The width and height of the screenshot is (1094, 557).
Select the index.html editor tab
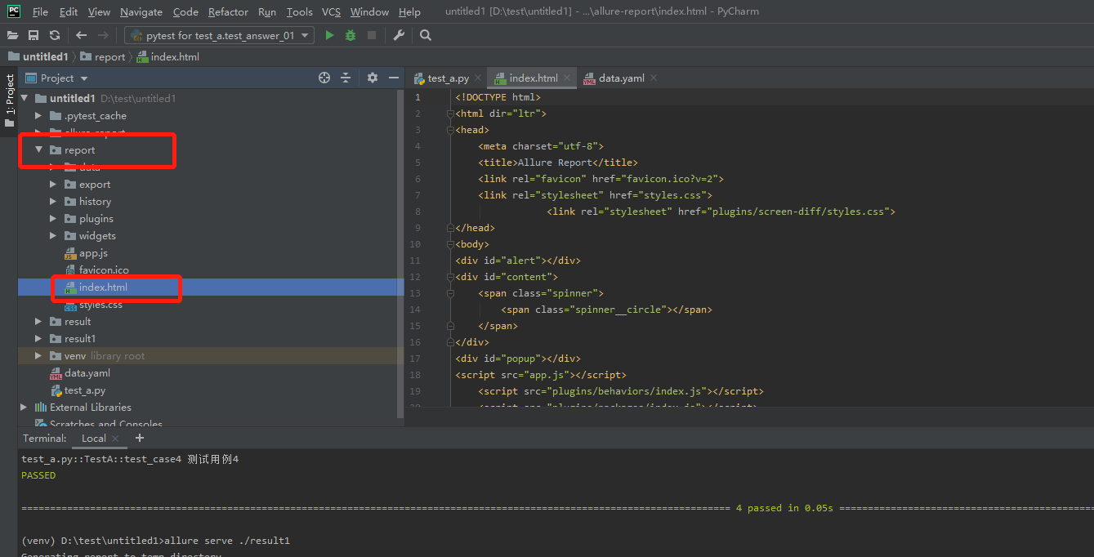[x=534, y=78]
